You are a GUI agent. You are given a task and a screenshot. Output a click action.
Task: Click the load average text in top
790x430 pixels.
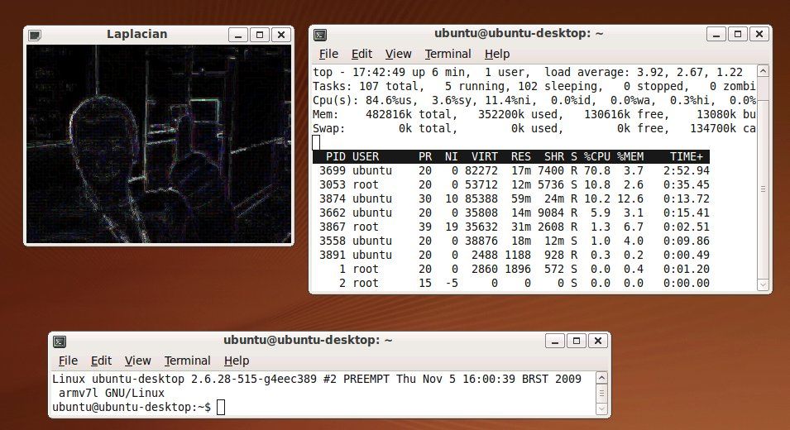click(x=644, y=73)
